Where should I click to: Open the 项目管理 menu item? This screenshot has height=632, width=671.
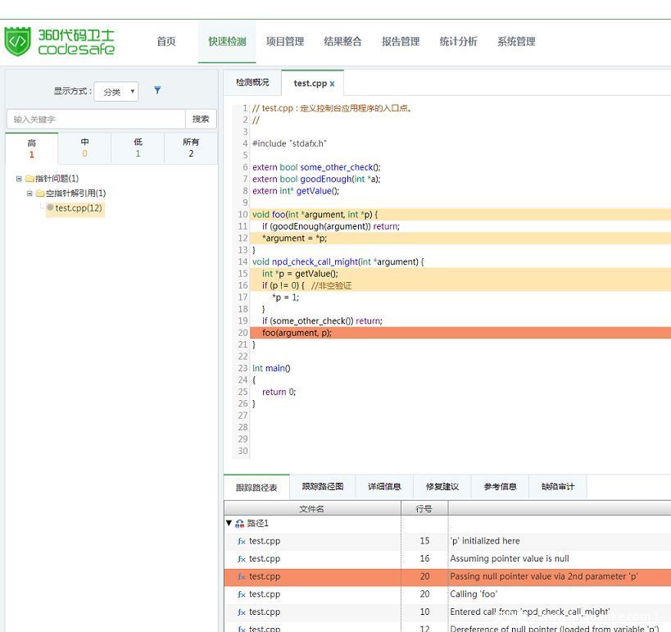tap(285, 42)
